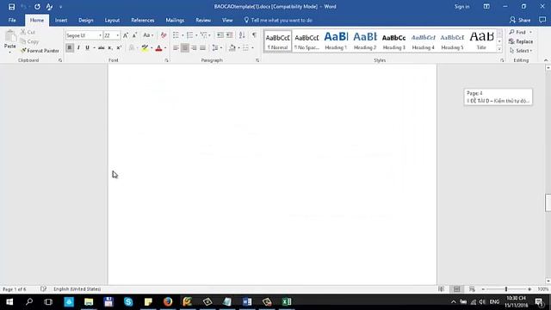This screenshot has height=310, width=551.
Task: Open the File tab
Action: pyautogui.click(x=12, y=21)
